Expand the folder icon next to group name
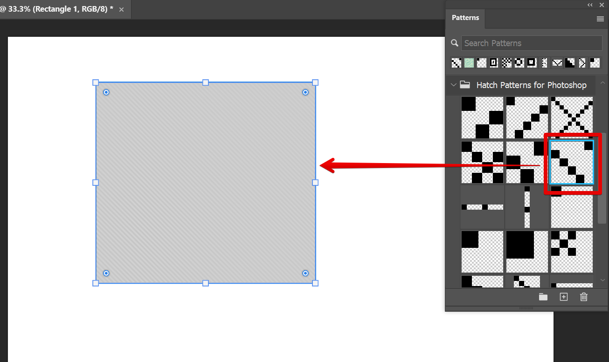 tap(464, 85)
